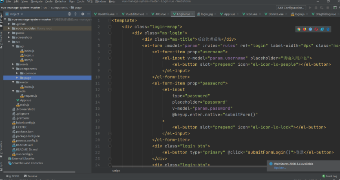The width and height of the screenshot is (340, 180).
Task: Open the VCS menu
Action: pos(90,1)
